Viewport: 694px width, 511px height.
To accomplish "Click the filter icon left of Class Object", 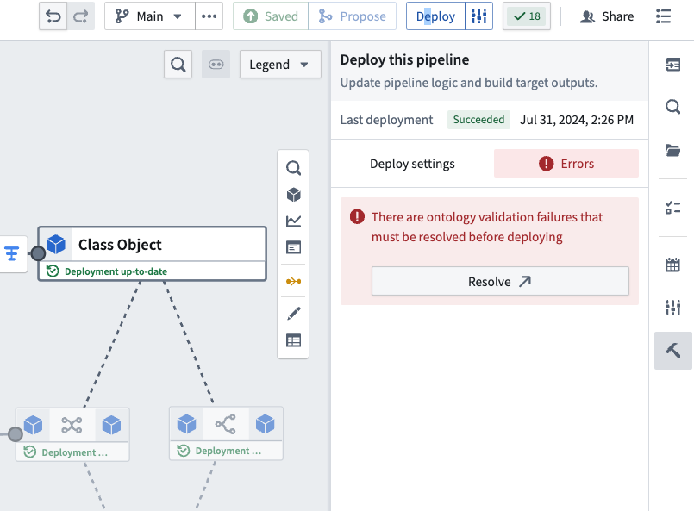I will tap(12, 253).
